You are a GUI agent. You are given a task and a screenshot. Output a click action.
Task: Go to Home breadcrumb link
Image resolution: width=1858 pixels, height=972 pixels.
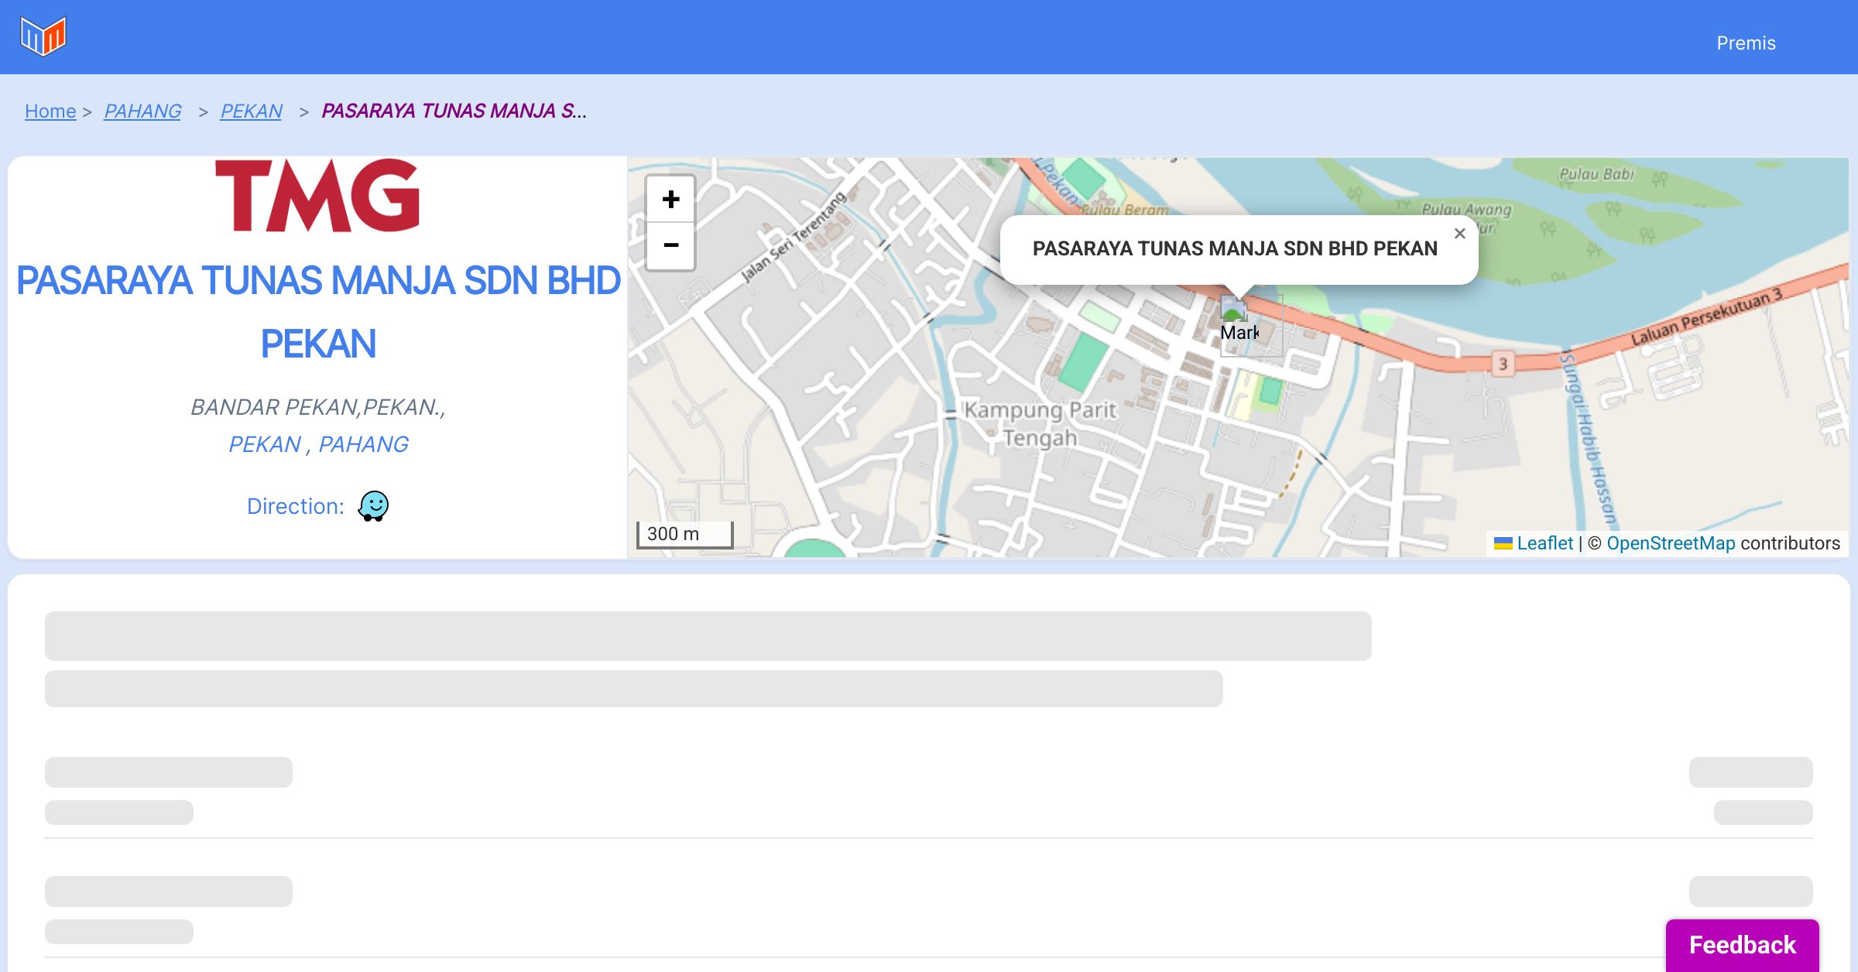click(50, 111)
